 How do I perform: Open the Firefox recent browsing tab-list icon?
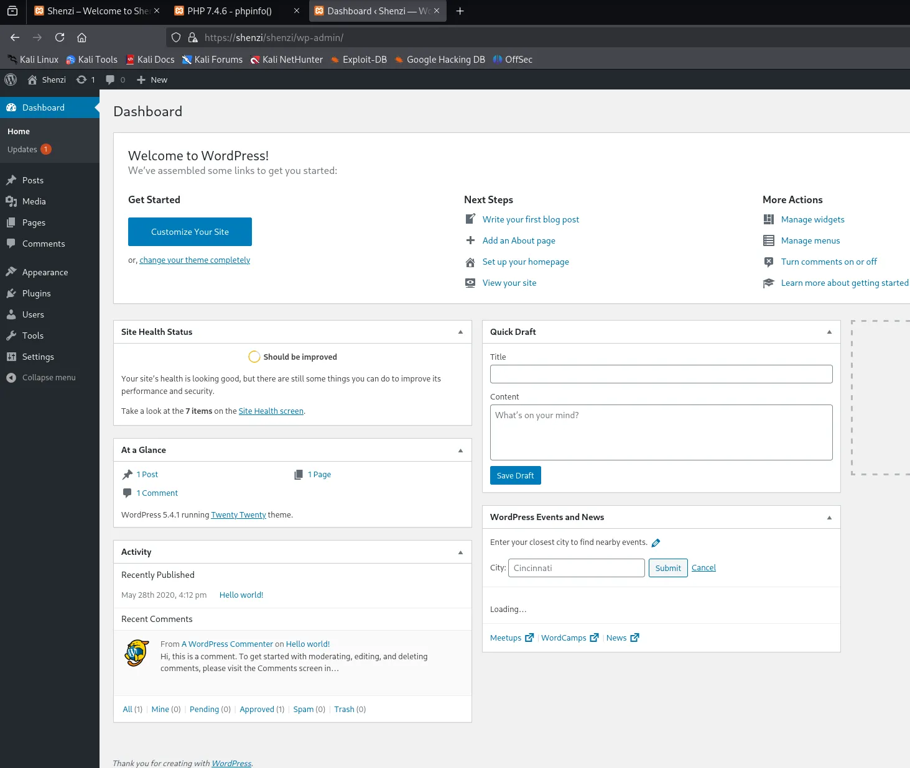12,11
